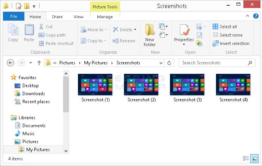Switch to the Share tab

[x=57, y=17]
